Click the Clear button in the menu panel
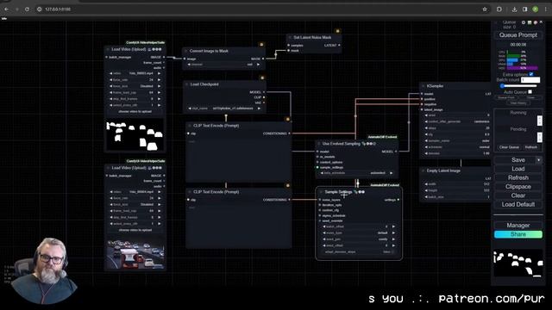 click(518, 195)
